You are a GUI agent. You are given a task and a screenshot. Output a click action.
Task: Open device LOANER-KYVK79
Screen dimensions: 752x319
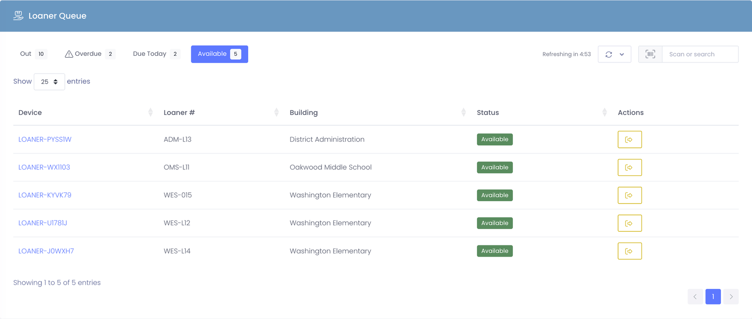pyautogui.click(x=45, y=195)
